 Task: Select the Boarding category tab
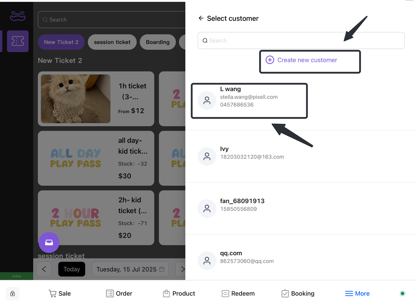pos(158,42)
